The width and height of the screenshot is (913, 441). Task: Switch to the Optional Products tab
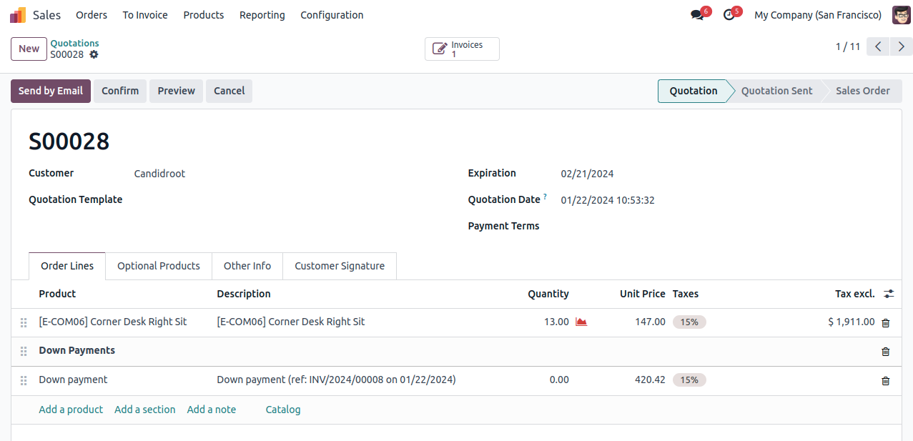158,266
